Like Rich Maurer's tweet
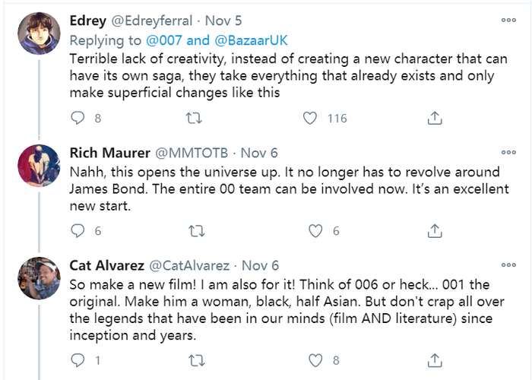This screenshot has width=532, height=380. pos(309,231)
